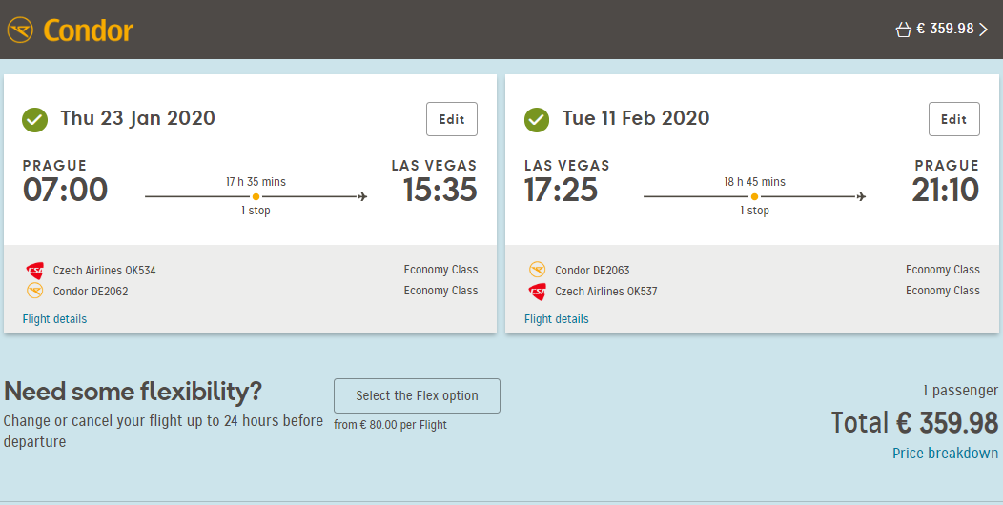Open the Price breakdown link
The image size is (1003, 505).
coord(946,454)
